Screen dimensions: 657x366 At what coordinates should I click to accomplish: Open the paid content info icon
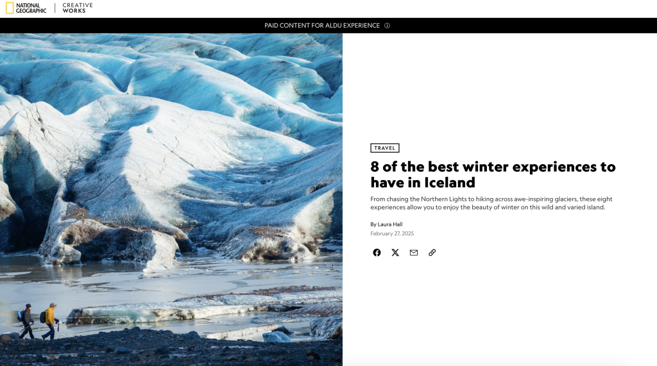[x=387, y=26]
